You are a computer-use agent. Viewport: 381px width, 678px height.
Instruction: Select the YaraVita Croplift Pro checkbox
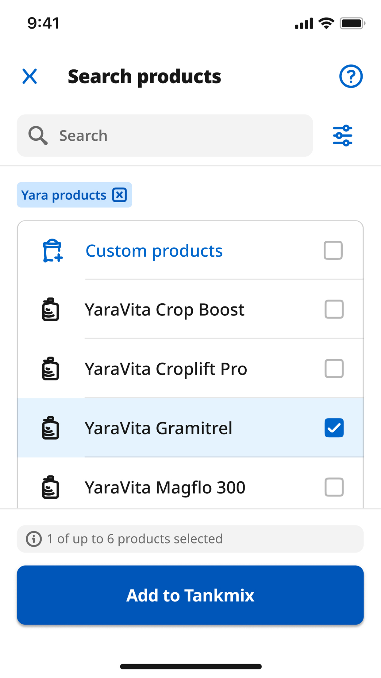click(x=334, y=368)
